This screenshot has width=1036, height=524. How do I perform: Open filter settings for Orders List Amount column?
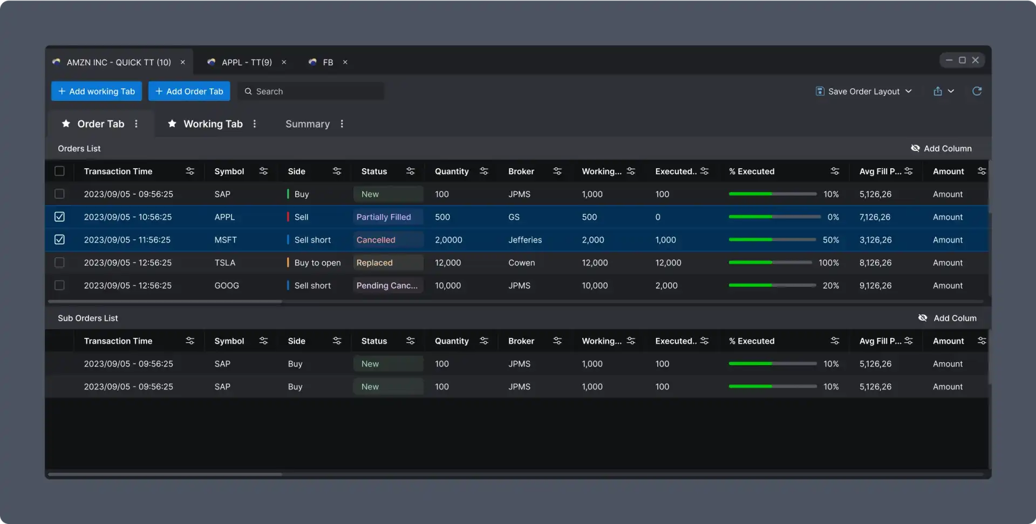point(982,171)
